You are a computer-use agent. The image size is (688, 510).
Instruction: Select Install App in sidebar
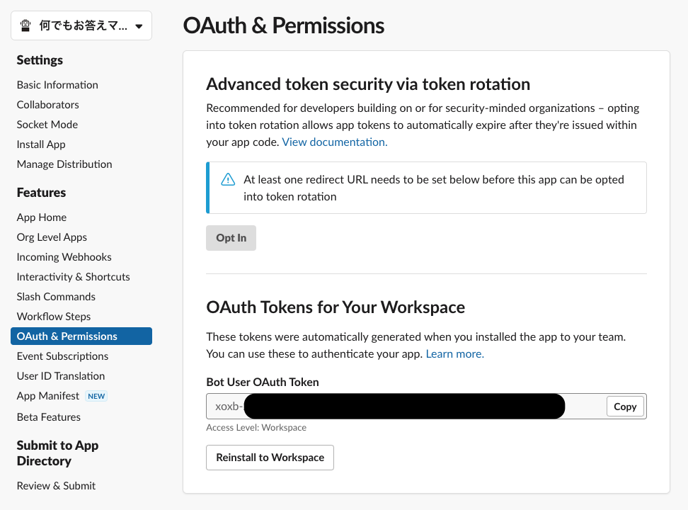pos(41,144)
